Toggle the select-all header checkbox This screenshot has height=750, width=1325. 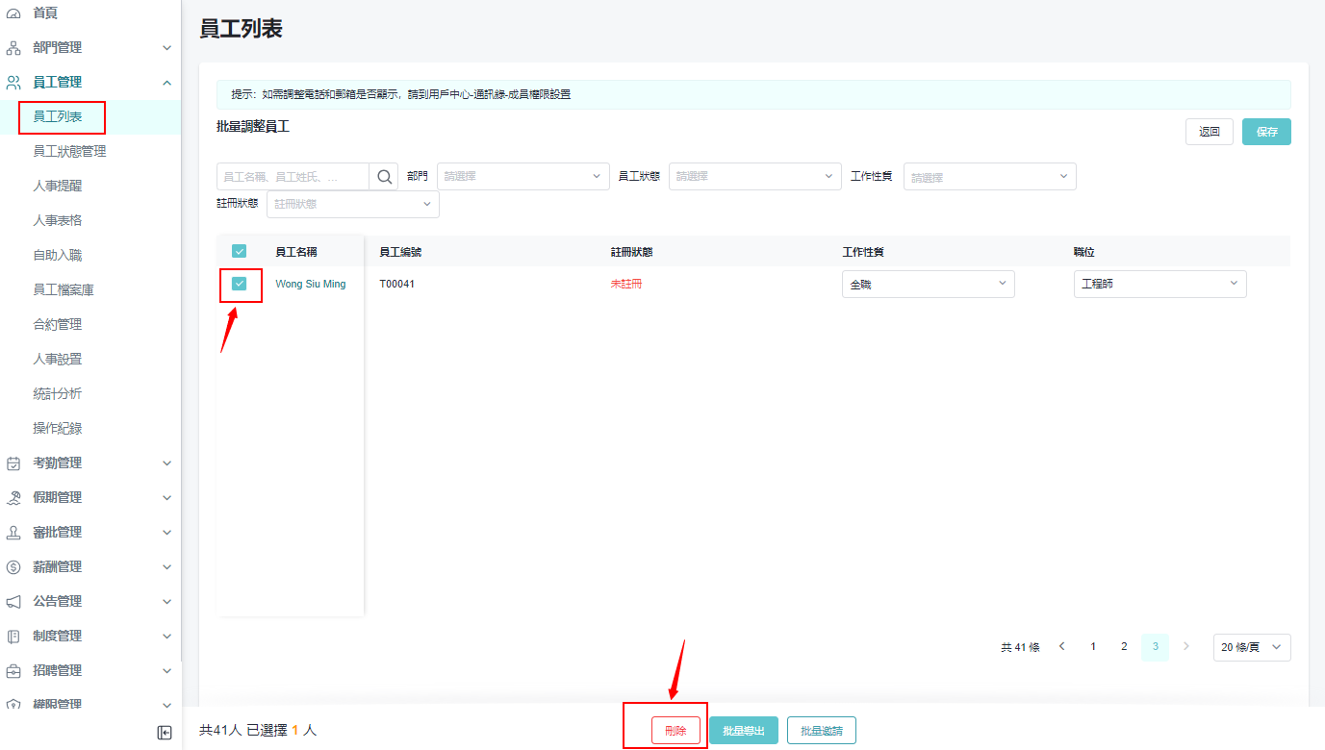240,251
